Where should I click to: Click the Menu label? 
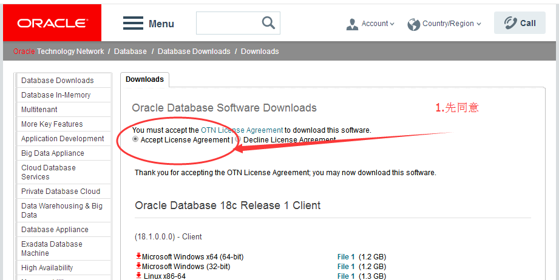coord(161,24)
